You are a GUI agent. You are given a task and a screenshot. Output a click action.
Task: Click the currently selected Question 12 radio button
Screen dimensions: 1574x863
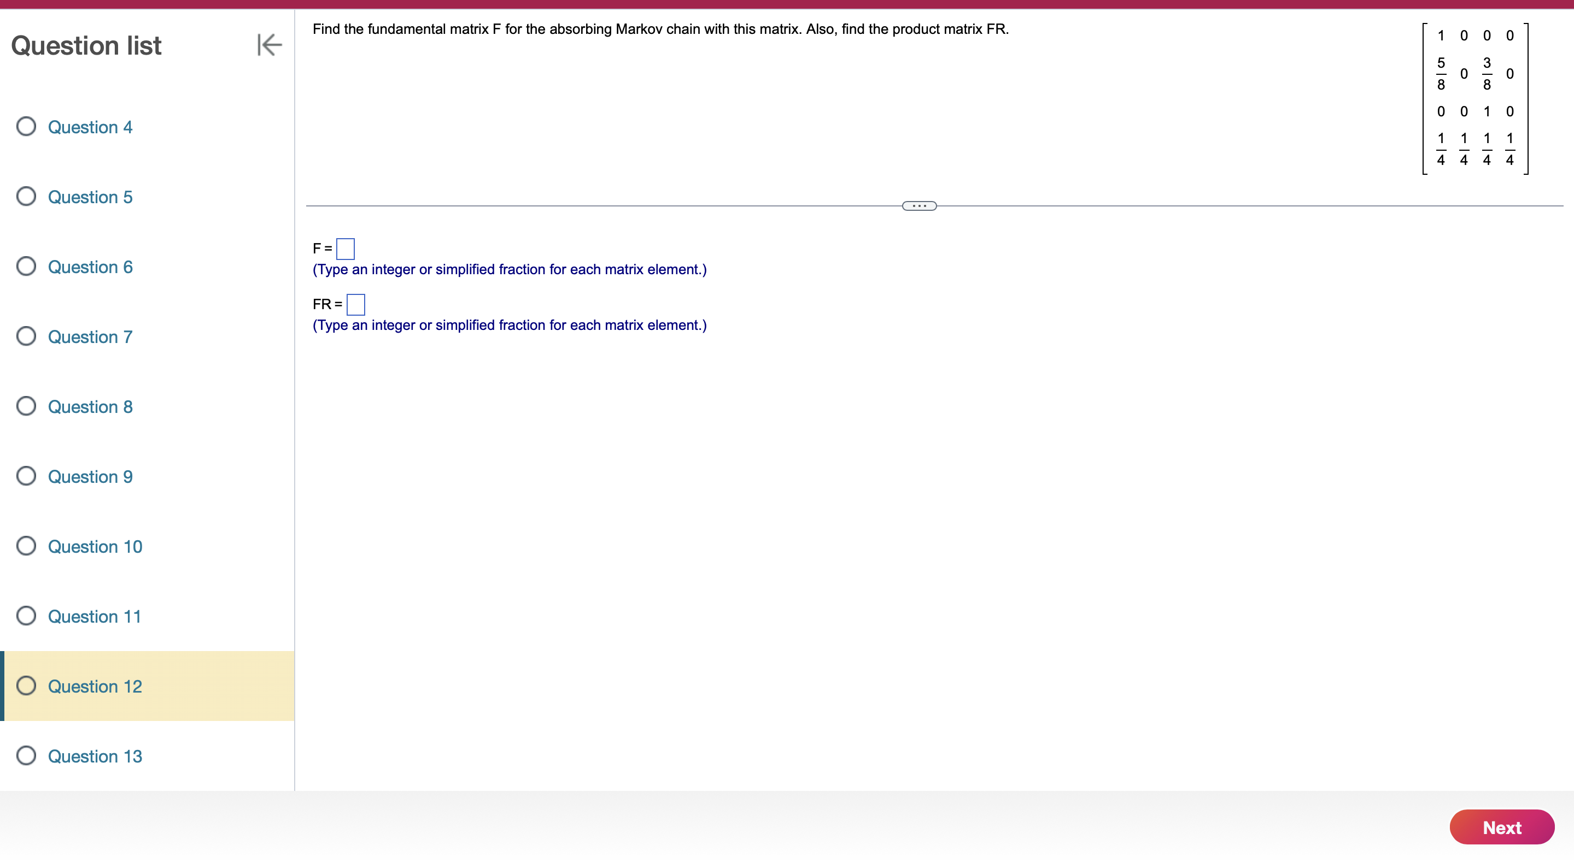27,685
